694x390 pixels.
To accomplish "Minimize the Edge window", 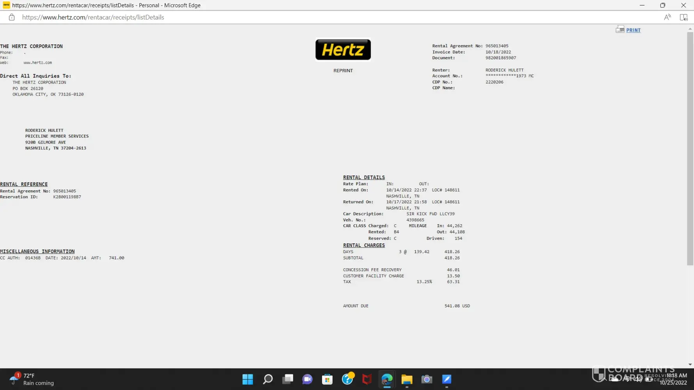I will pos(642,5).
